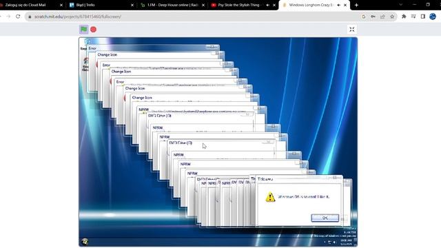
Task: Open the Chrome profile avatar
Action: [433, 17]
